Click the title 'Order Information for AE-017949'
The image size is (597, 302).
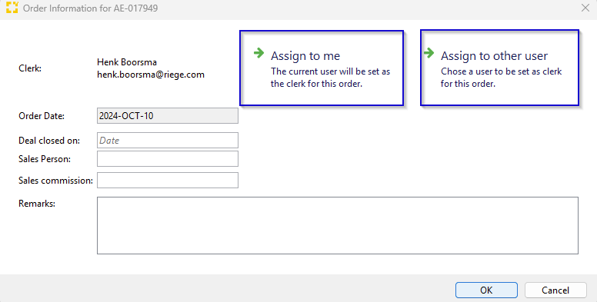coord(91,8)
